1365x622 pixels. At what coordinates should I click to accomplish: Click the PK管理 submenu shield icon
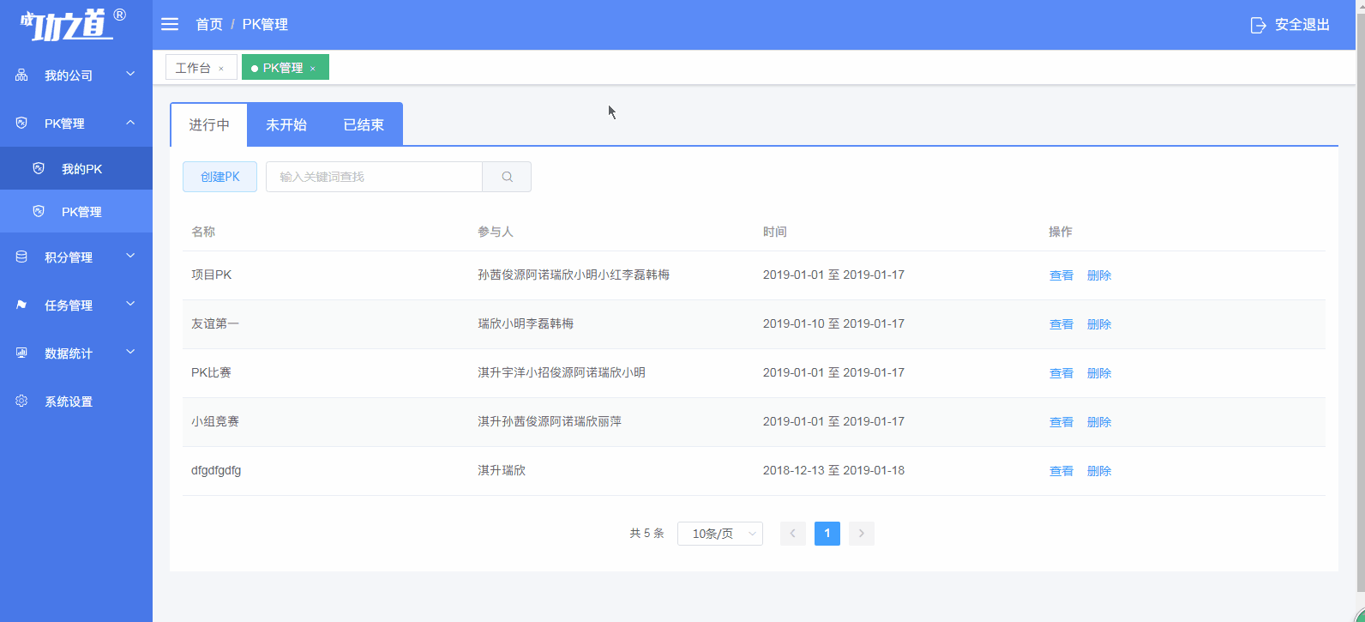[39, 212]
